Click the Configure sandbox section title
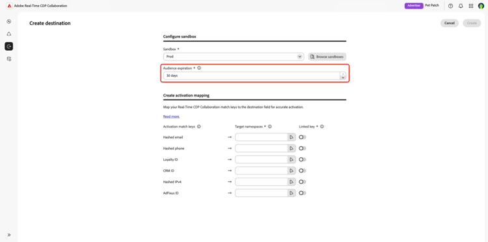The image size is (488, 242). [x=180, y=36]
